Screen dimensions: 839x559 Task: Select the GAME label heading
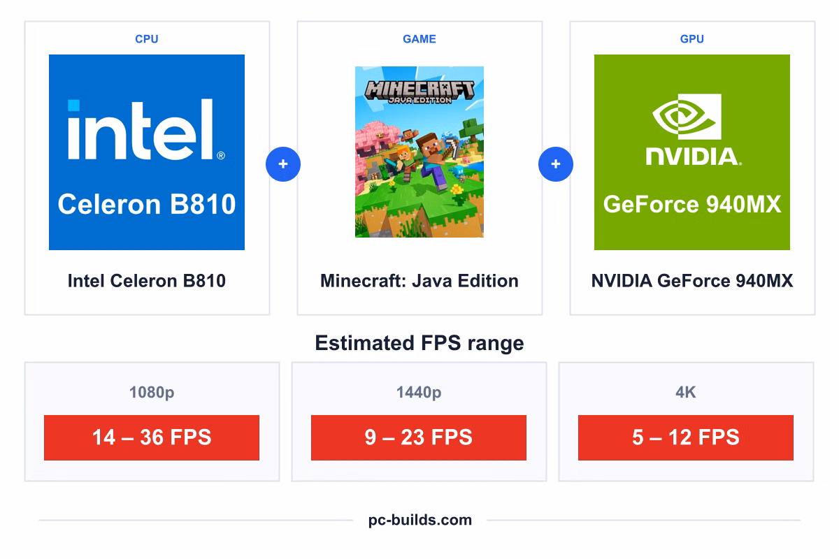point(419,39)
